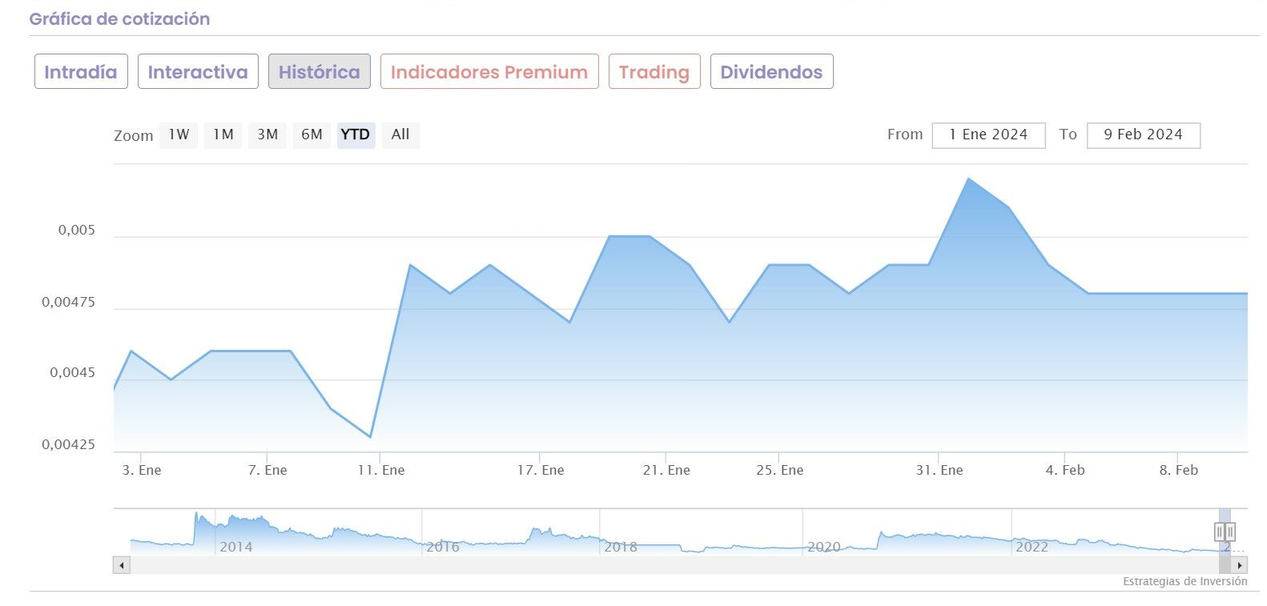Click the navigator scroll left arrow
The width and height of the screenshot is (1267, 606).
click(122, 565)
